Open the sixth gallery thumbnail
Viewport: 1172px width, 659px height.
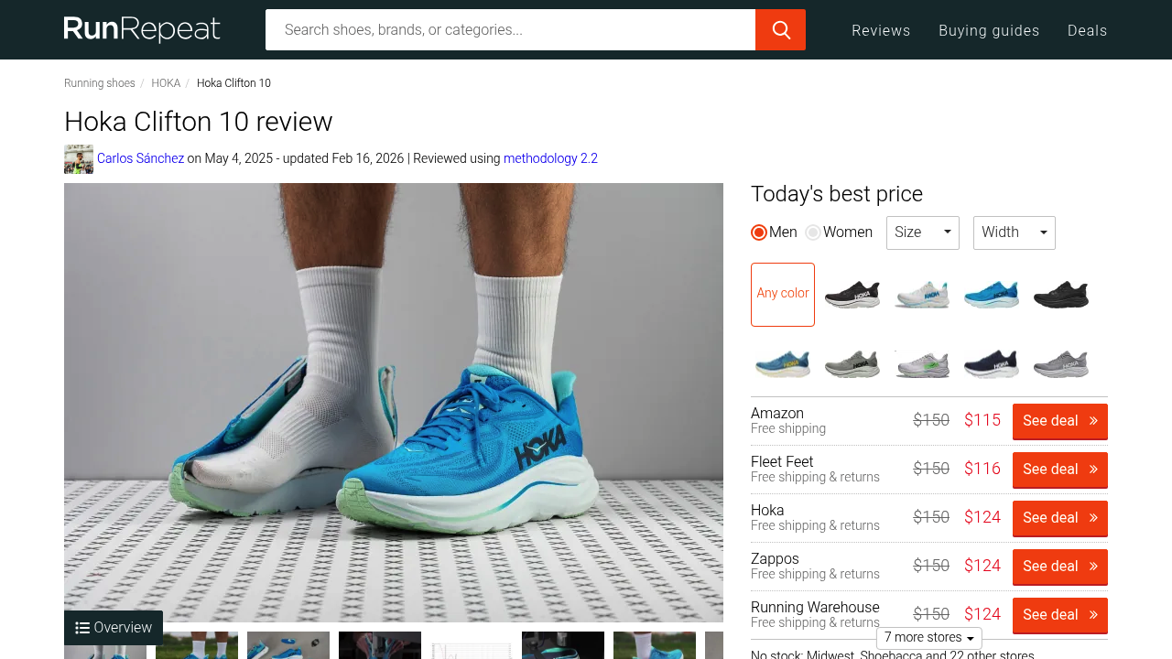click(563, 645)
